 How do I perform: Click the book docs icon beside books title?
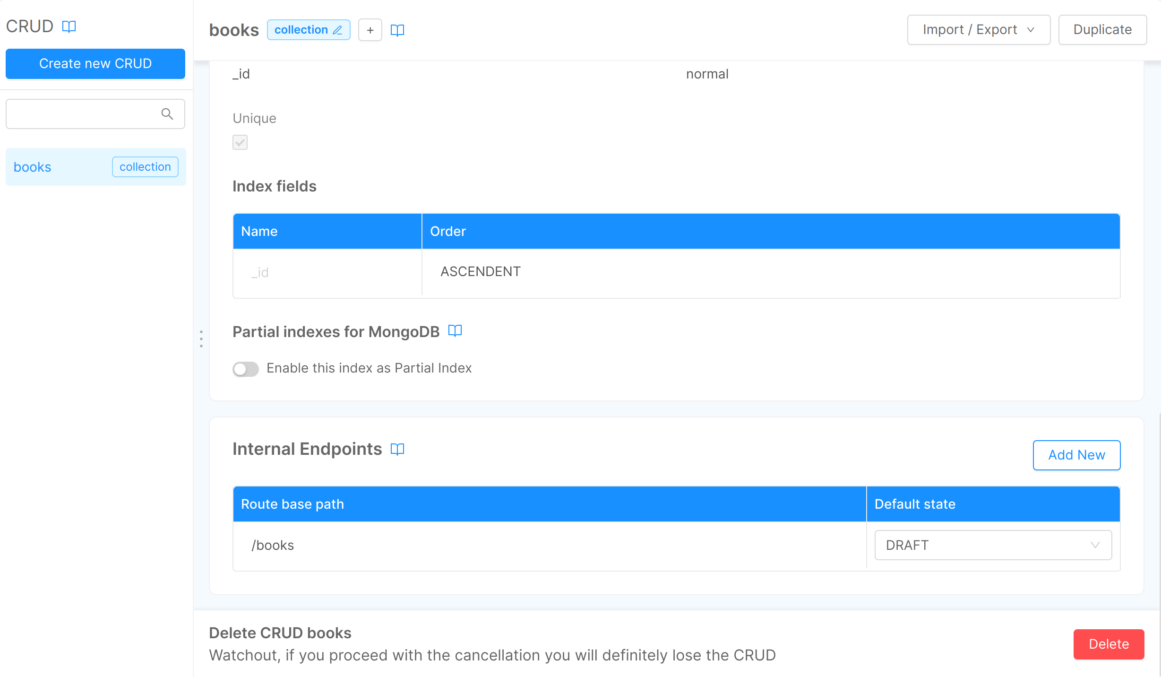click(397, 30)
